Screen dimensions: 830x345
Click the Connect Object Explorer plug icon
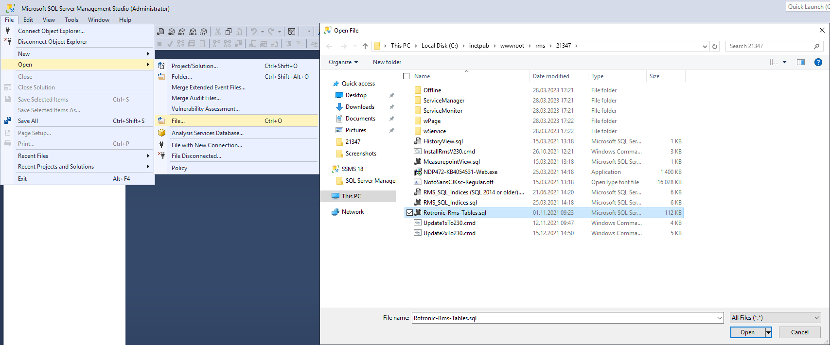click(8, 31)
